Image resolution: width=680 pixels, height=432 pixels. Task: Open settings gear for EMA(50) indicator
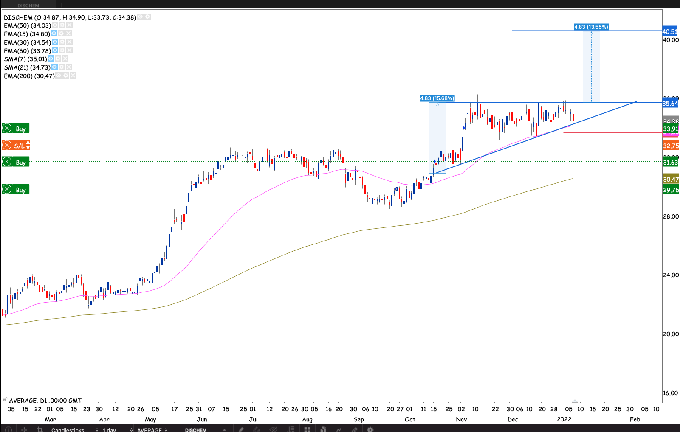coord(62,25)
